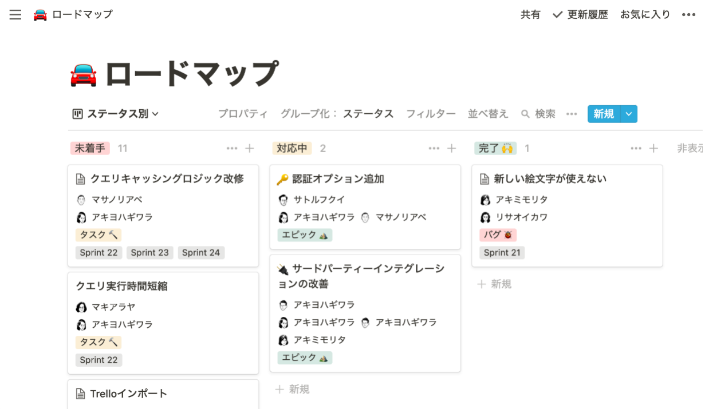
Task: Click サトルフクイ avatar on 認証オプション追加 card
Action: pos(285,199)
